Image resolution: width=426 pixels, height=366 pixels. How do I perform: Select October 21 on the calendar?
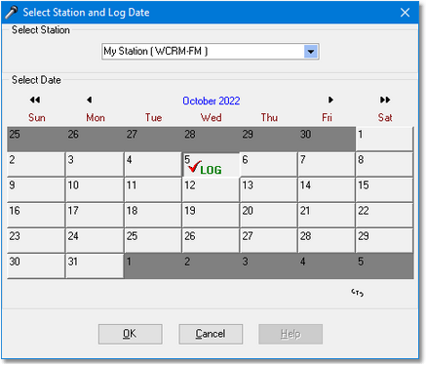(327, 215)
